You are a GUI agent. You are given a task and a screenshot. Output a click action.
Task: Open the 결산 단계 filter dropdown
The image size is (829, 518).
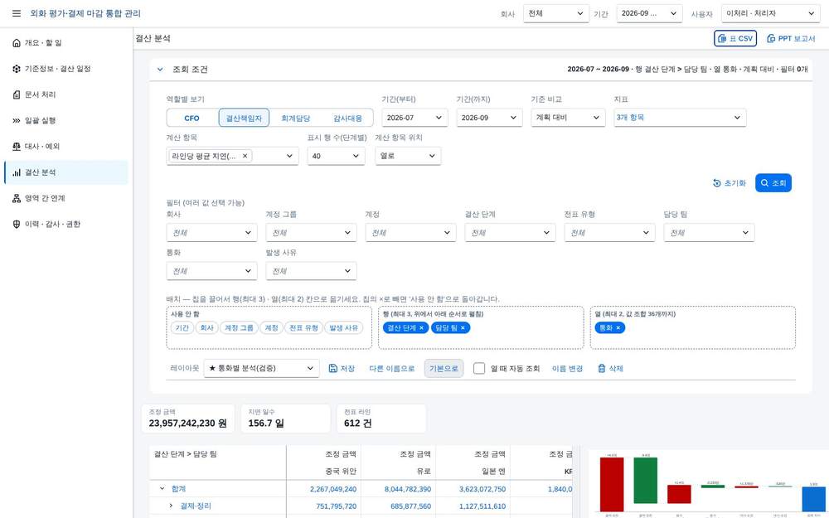tap(510, 233)
